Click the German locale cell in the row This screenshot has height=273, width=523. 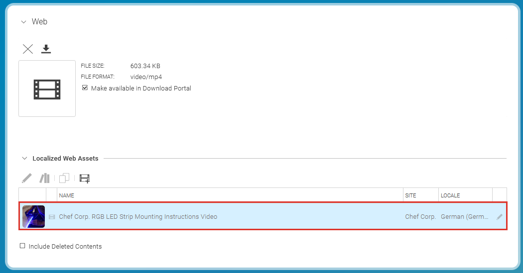[464, 217]
